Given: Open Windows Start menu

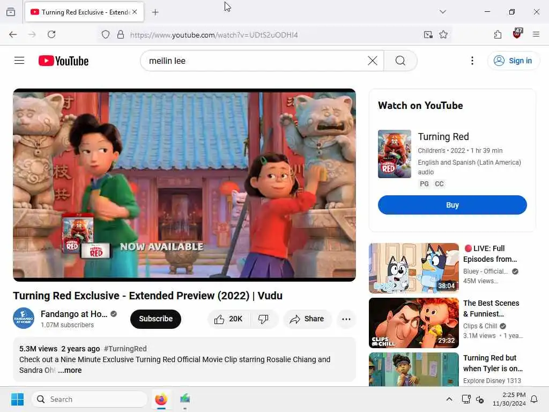Looking at the screenshot, I should point(17,399).
